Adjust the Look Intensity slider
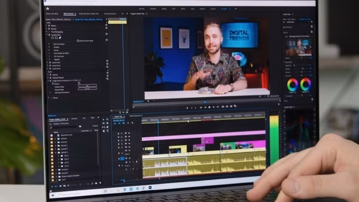The image size is (359, 202). 302,58
